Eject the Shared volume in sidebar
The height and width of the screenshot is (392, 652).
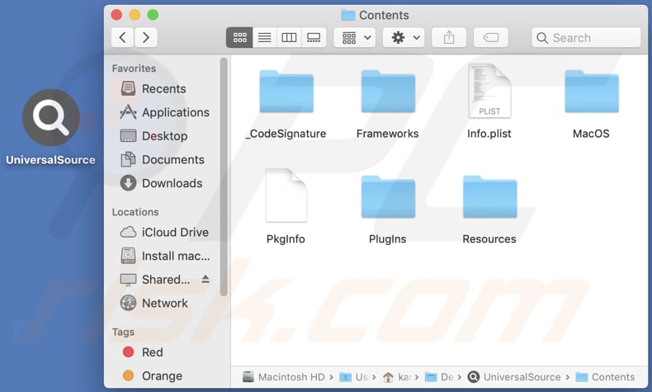coord(206,280)
